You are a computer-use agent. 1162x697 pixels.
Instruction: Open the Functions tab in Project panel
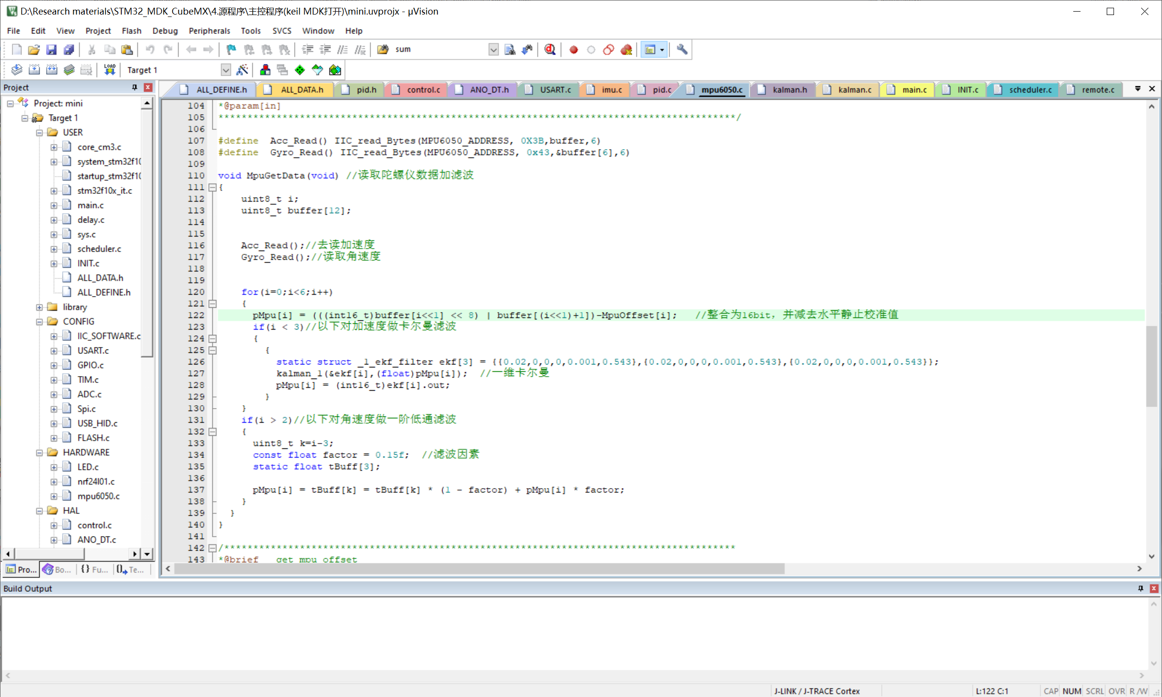pos(95,569)
